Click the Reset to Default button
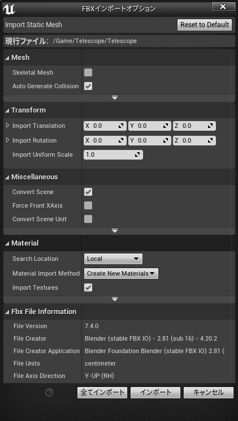Screen dimensions: 238x421 click(205, 25)
